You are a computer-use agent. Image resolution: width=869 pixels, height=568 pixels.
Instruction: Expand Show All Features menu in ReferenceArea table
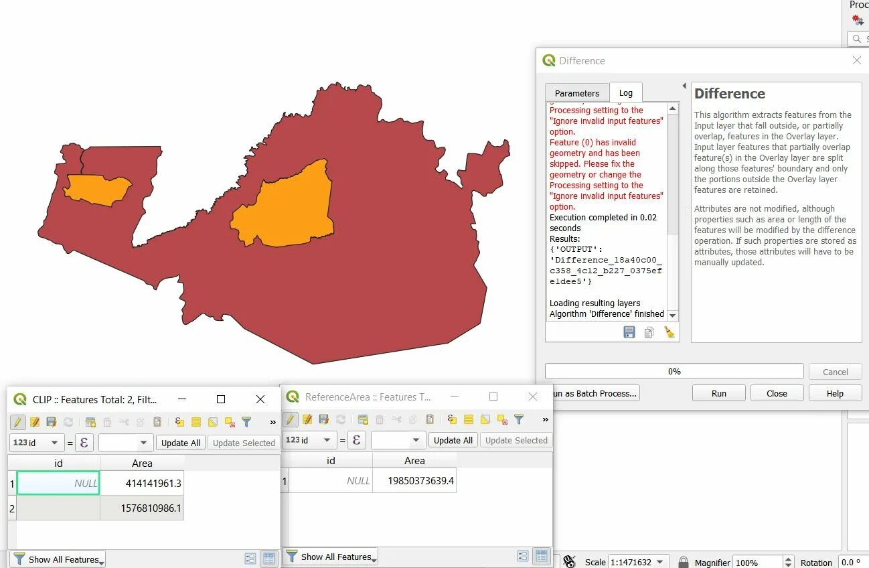pos(330,557)
